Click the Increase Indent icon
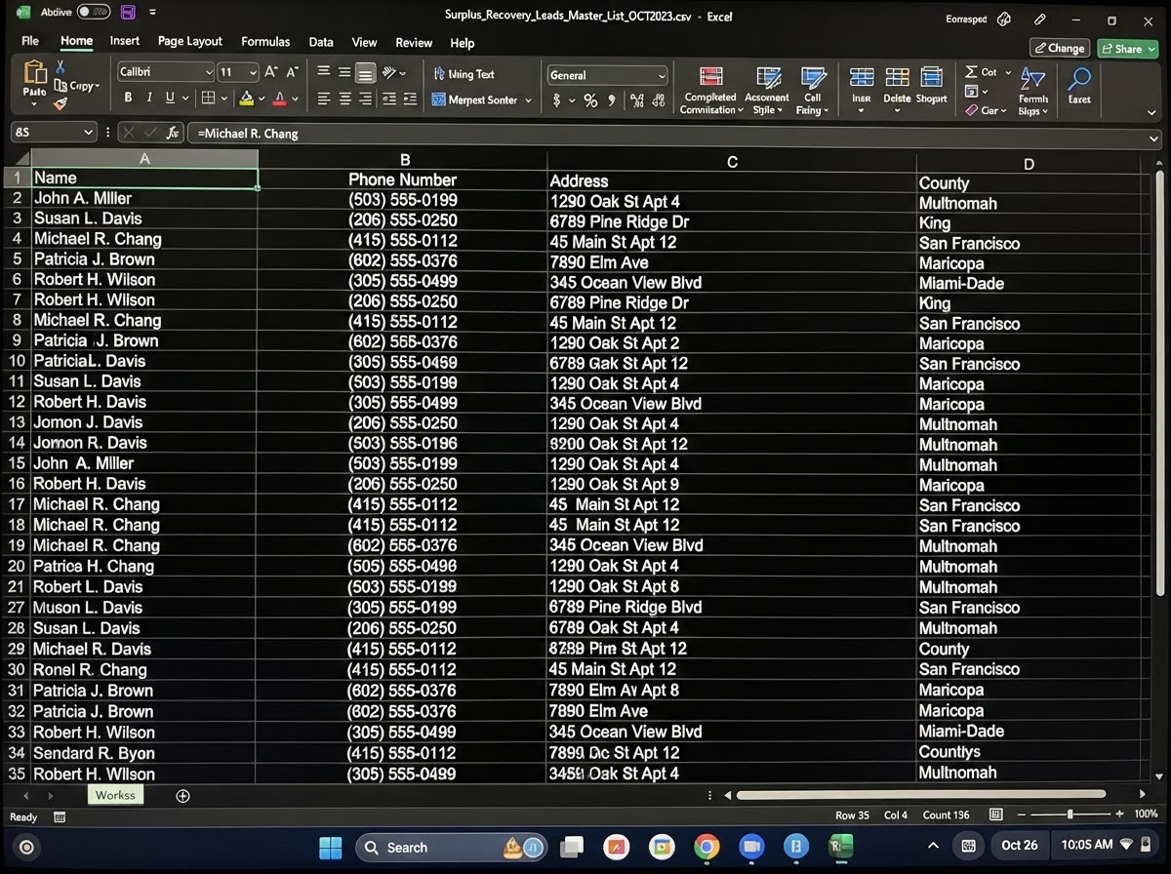Image resolution: width=1171 pixels, height=874 pixels. (410, 99)
